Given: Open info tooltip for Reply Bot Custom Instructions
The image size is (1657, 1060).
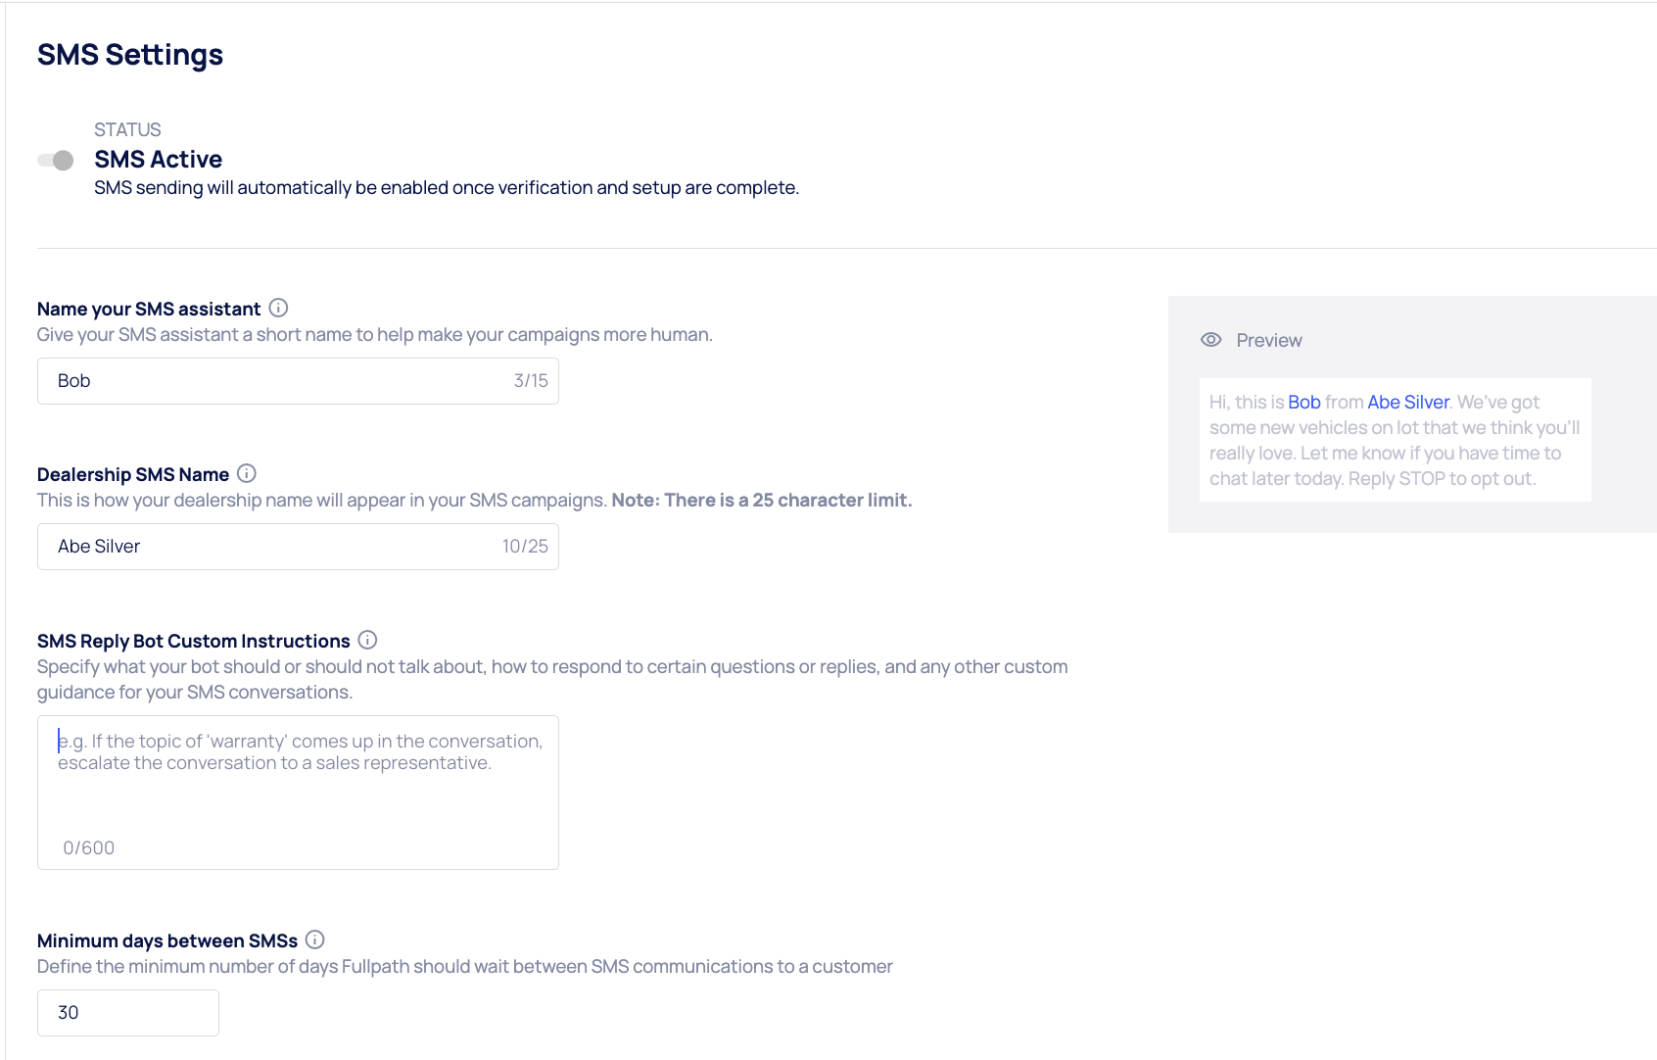Looking at the screenshot, I should pos(367,641).
